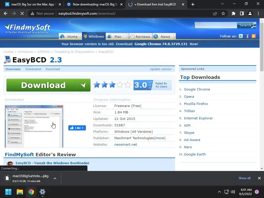Open the Chrome profile menu
The width and height of the screenshot is (264, 198).
(250, 13)
